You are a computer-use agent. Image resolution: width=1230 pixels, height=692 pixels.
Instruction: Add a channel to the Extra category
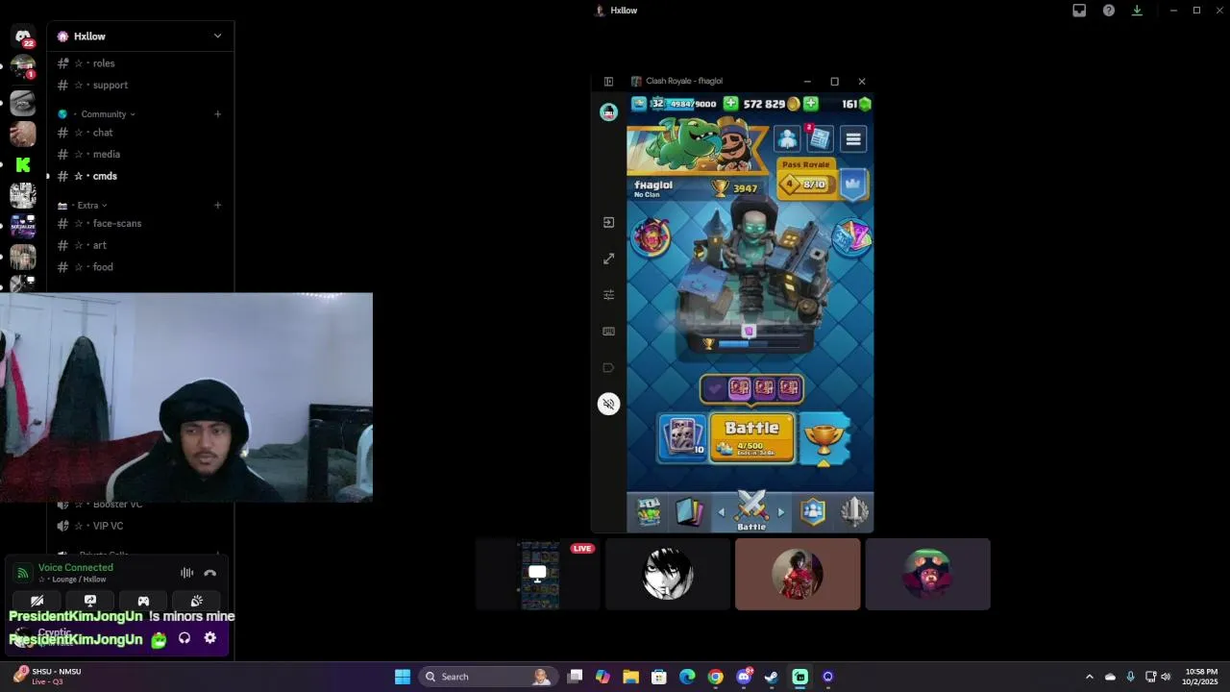[217, 205]
